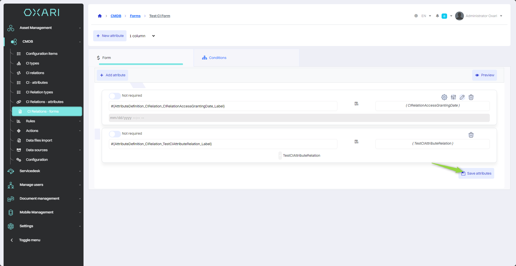This screenshot has width=516, height=266.
Task: Expand the Asset Management sidebar section
Action: pyautogui.click(x=44, y=28)
